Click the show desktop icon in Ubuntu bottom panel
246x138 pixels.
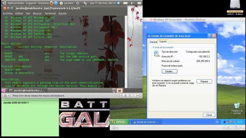(x=3, y=90)
